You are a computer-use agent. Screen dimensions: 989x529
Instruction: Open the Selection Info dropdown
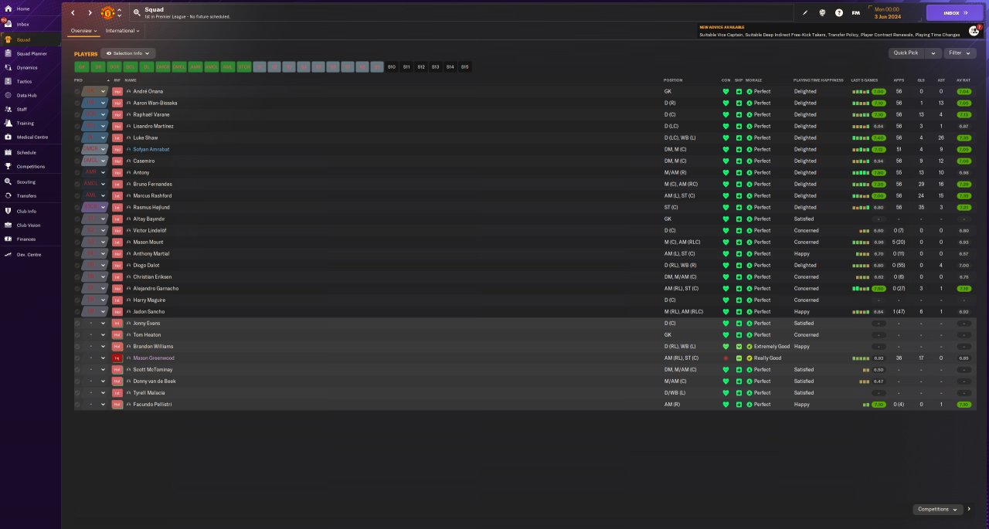pyautogui.click(x=128, y=53)
